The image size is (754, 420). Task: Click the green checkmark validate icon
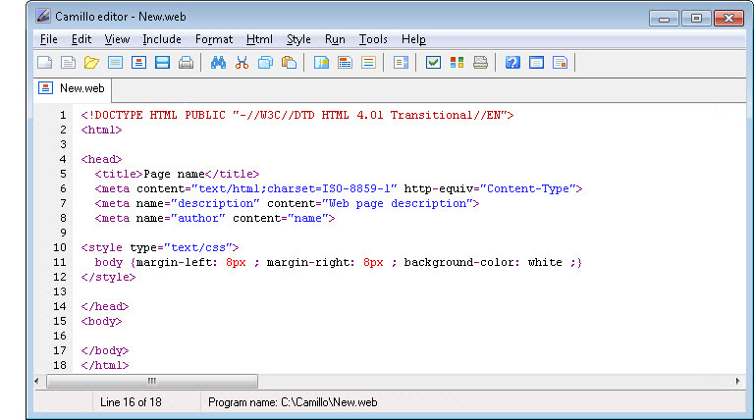(x=433, y=63)
